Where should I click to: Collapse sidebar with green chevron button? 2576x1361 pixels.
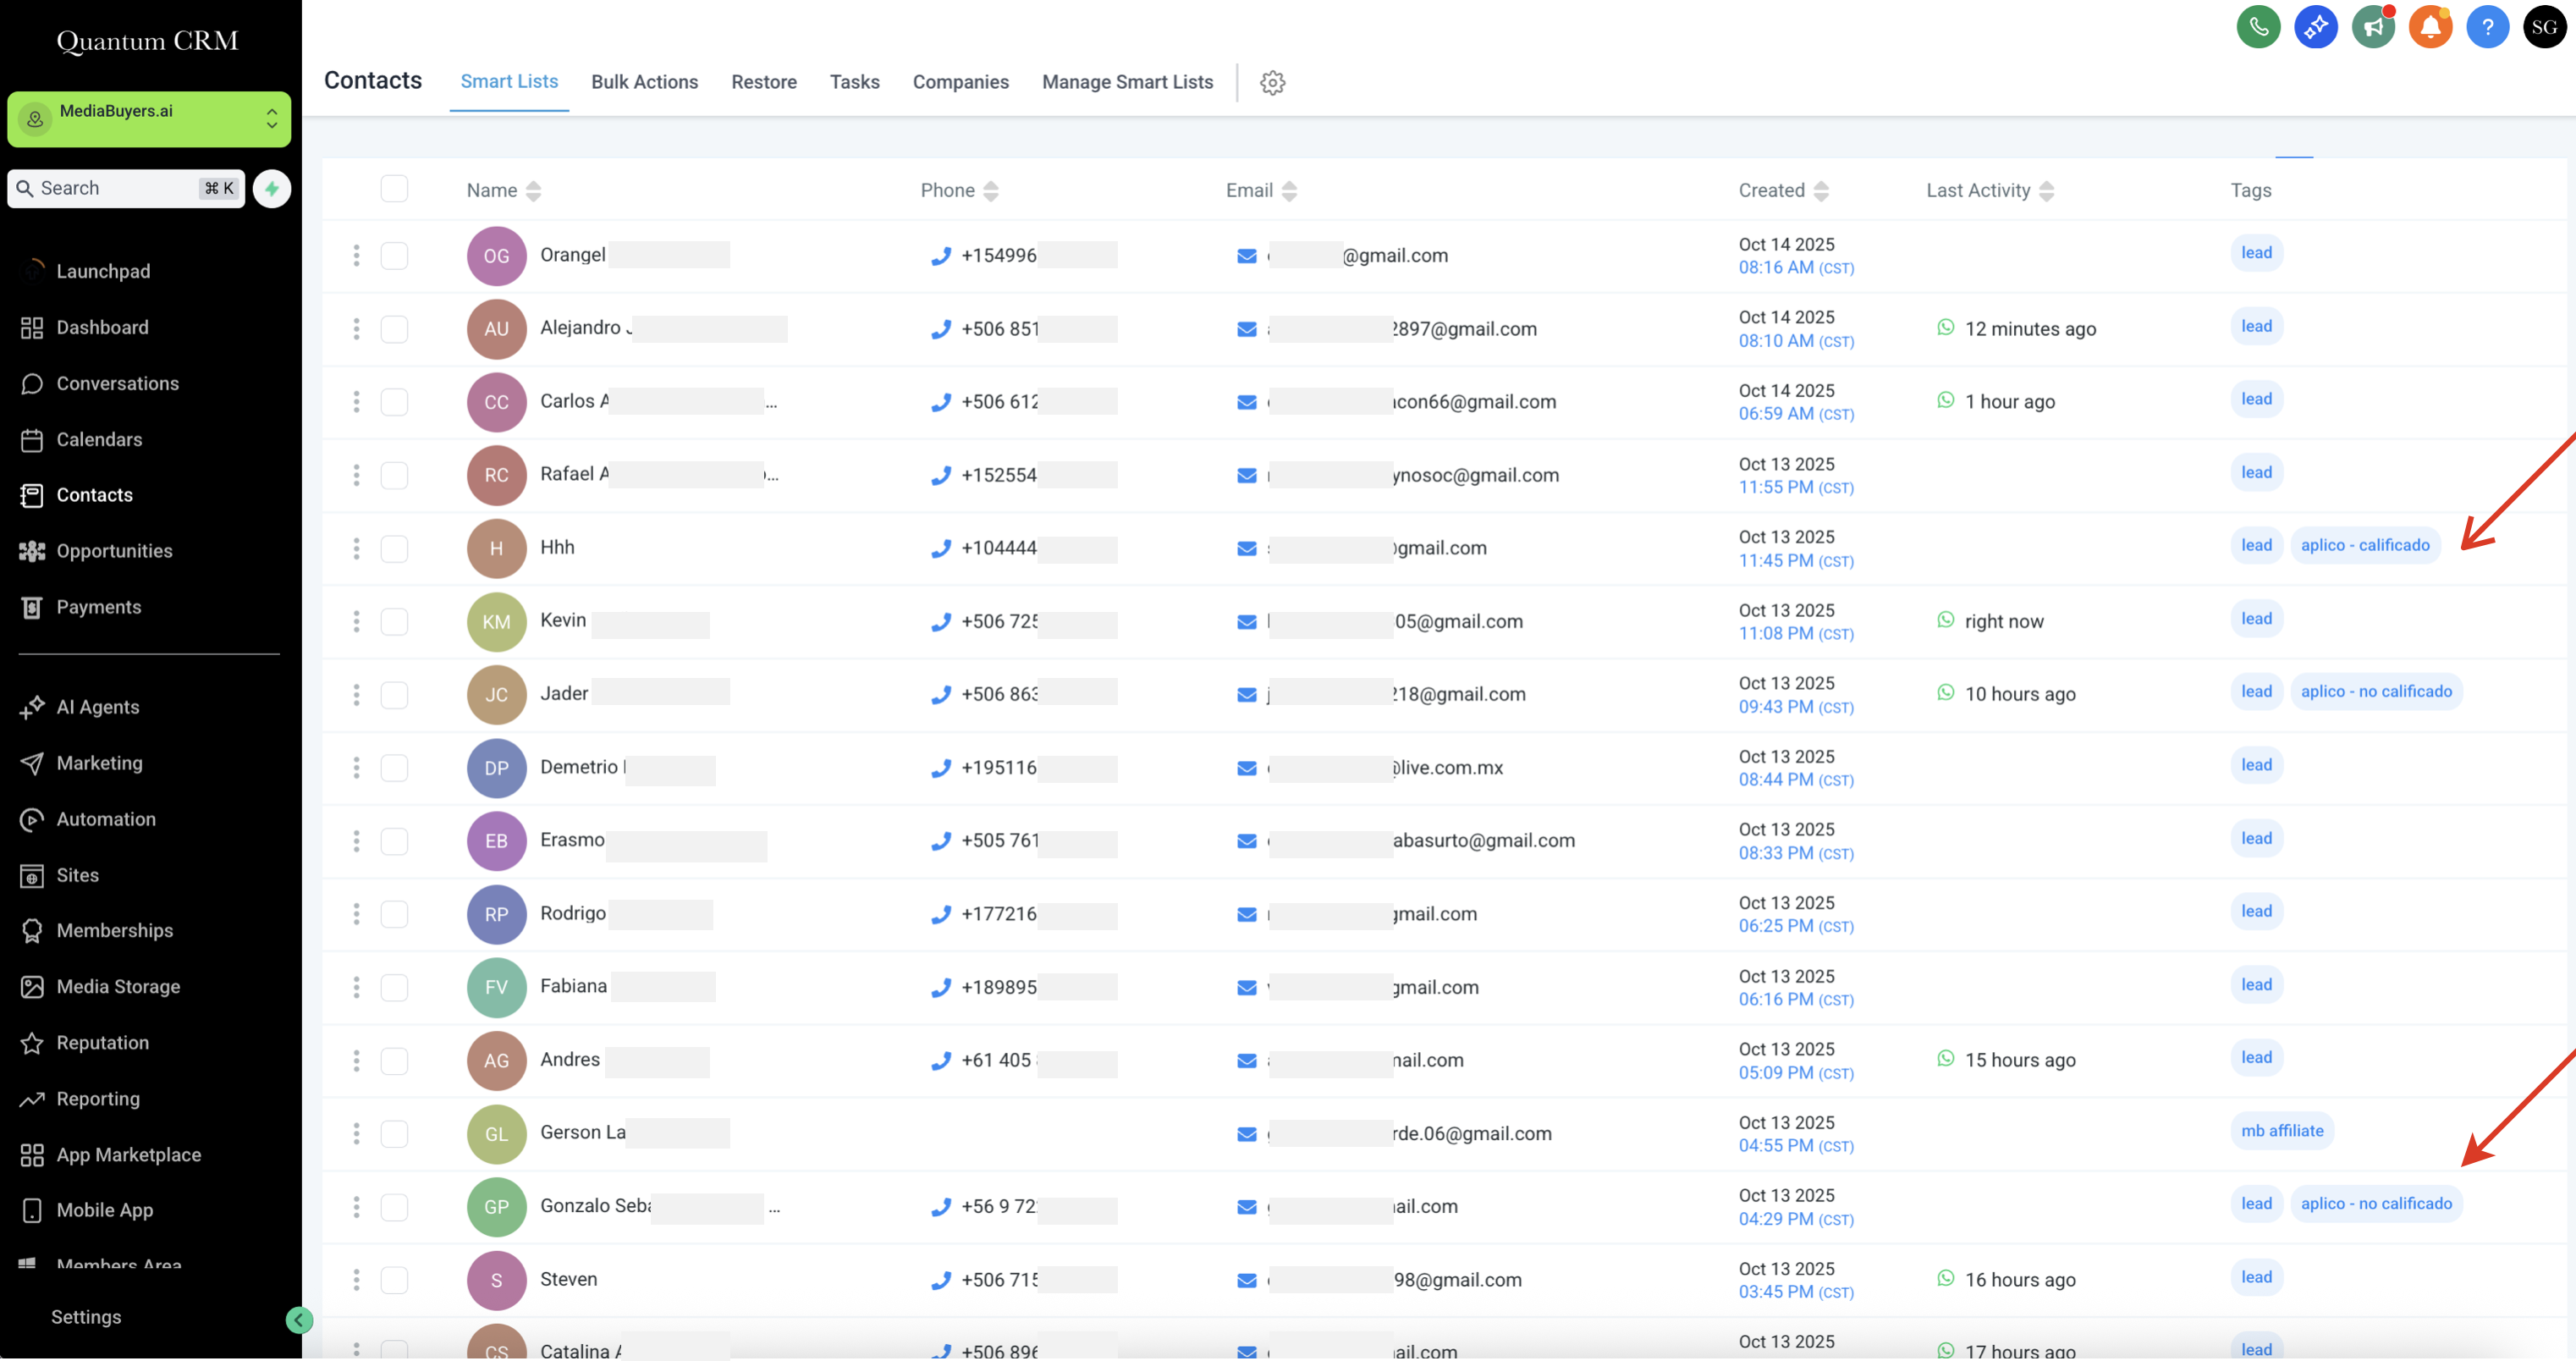298,1320
